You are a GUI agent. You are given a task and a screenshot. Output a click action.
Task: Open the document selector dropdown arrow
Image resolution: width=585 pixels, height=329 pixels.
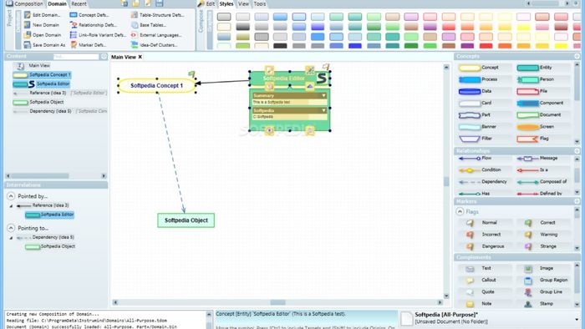[577, 320]
